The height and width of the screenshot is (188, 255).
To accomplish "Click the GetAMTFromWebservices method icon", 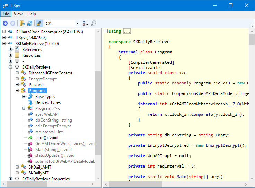I will pyautogui.click(x=30, y=144).
